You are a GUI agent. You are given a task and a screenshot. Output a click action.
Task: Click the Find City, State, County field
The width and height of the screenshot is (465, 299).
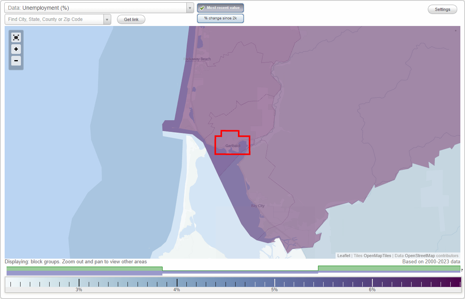point(54,19)
